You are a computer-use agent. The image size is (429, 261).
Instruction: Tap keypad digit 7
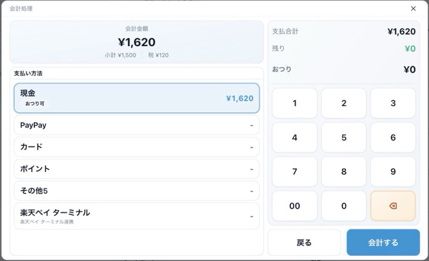click(295, 172)
